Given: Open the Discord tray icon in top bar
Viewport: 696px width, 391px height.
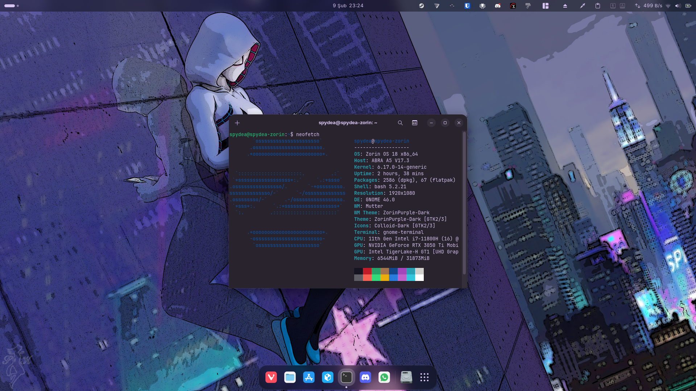Looking at the screenshot, I should [x=498, y=6].
